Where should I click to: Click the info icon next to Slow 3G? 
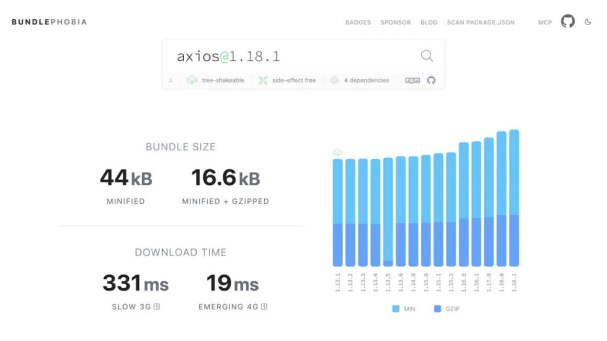[156, 307]
